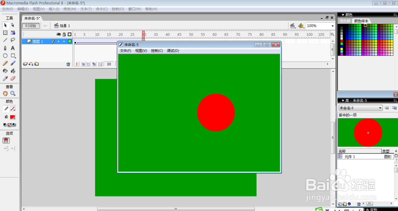The width and height of the screenshot is (398, 211).
Task: Open the 100% zoom dropdown
Action: click(x=332, y=26)
